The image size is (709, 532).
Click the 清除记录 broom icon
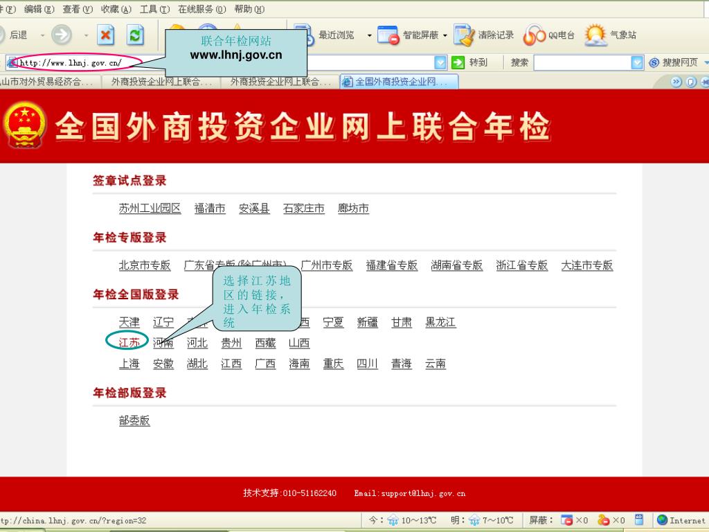point(464,35)
